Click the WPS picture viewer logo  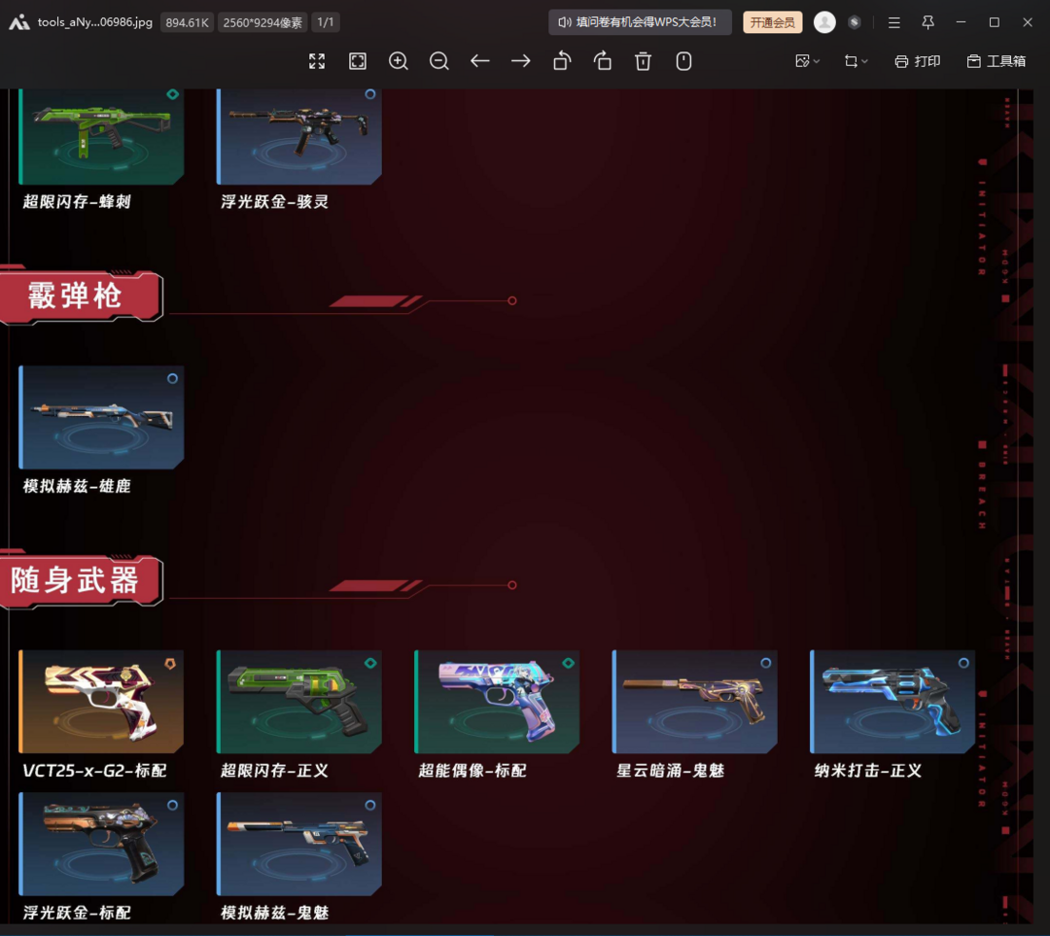pyautogui.click(x=18, y=22)
